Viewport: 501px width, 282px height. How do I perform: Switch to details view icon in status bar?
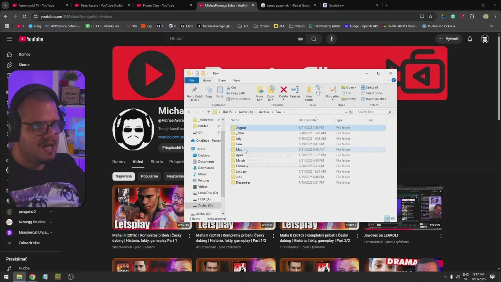pos(387,219)
